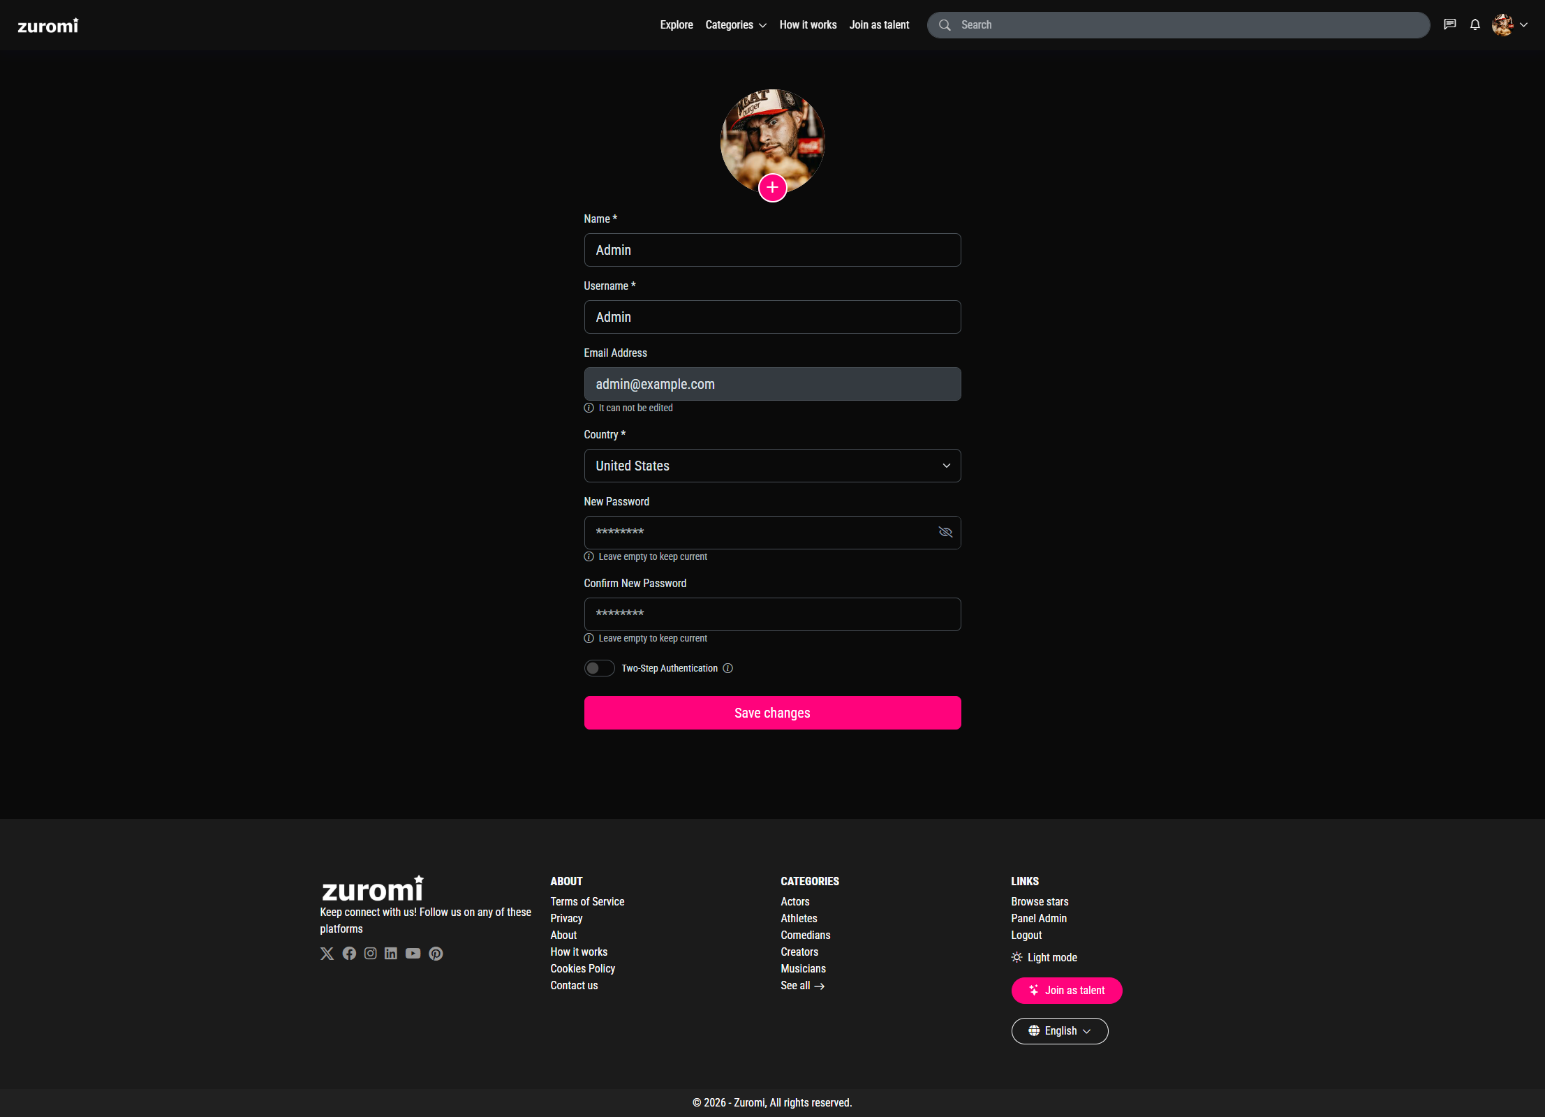The width and height of the screenshot is (1545, 1117).
Task: Open the X (Twitter) social link
Action: tap(327, 954)
